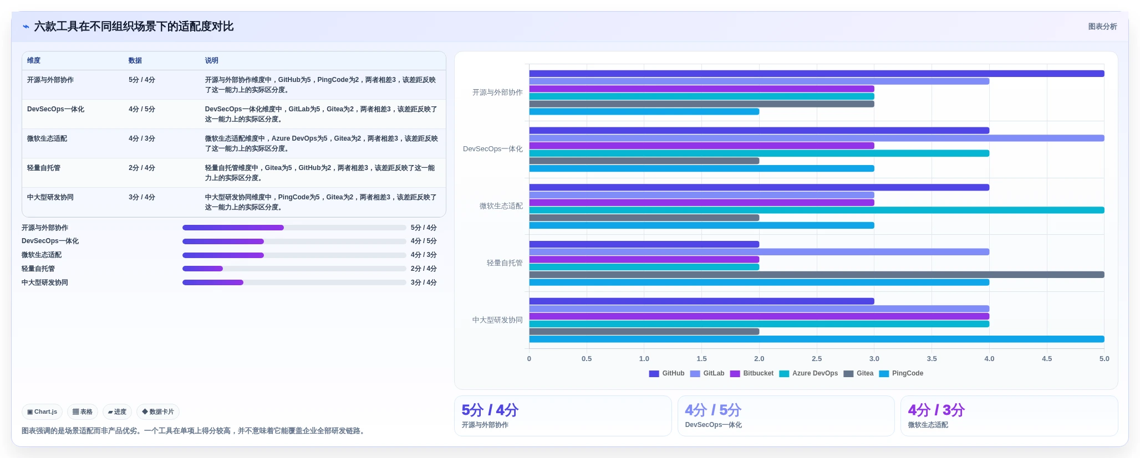Click the PingCode bar in the 中大型研发协同 group
The width and height of the screenshot is (1140, 458).
[817, 339]
